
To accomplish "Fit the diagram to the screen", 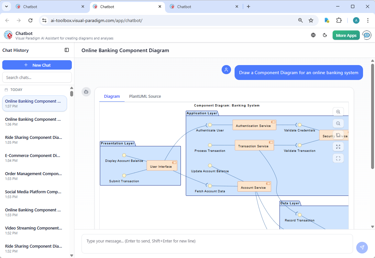I will [x=338, y=147].
